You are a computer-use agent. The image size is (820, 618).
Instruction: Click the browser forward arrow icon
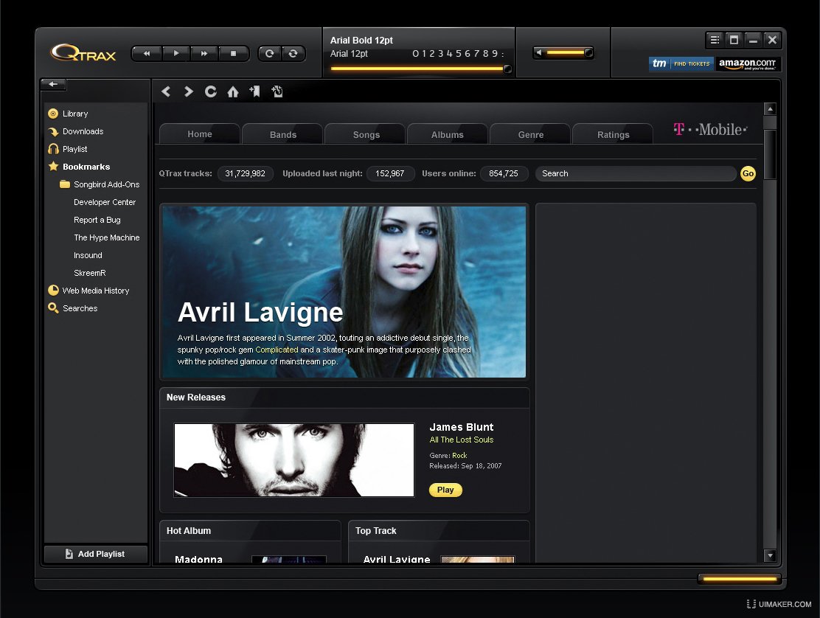click(x=188, y=91)
